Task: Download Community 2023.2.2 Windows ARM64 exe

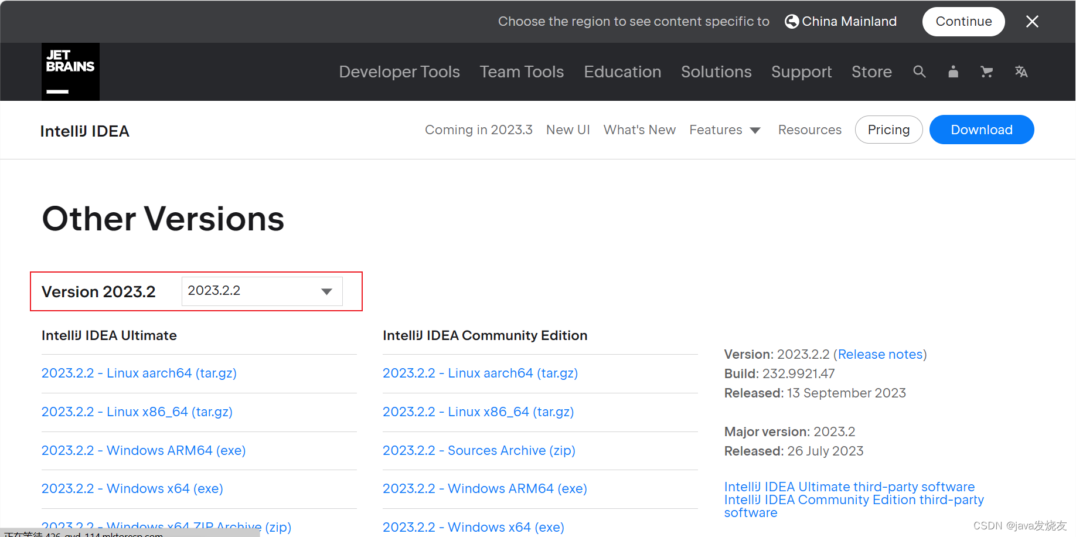Action: [x=485, y=488]
